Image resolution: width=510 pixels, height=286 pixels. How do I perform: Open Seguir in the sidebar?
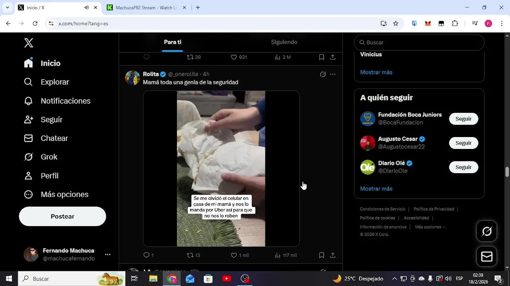(x=43, y=120)
